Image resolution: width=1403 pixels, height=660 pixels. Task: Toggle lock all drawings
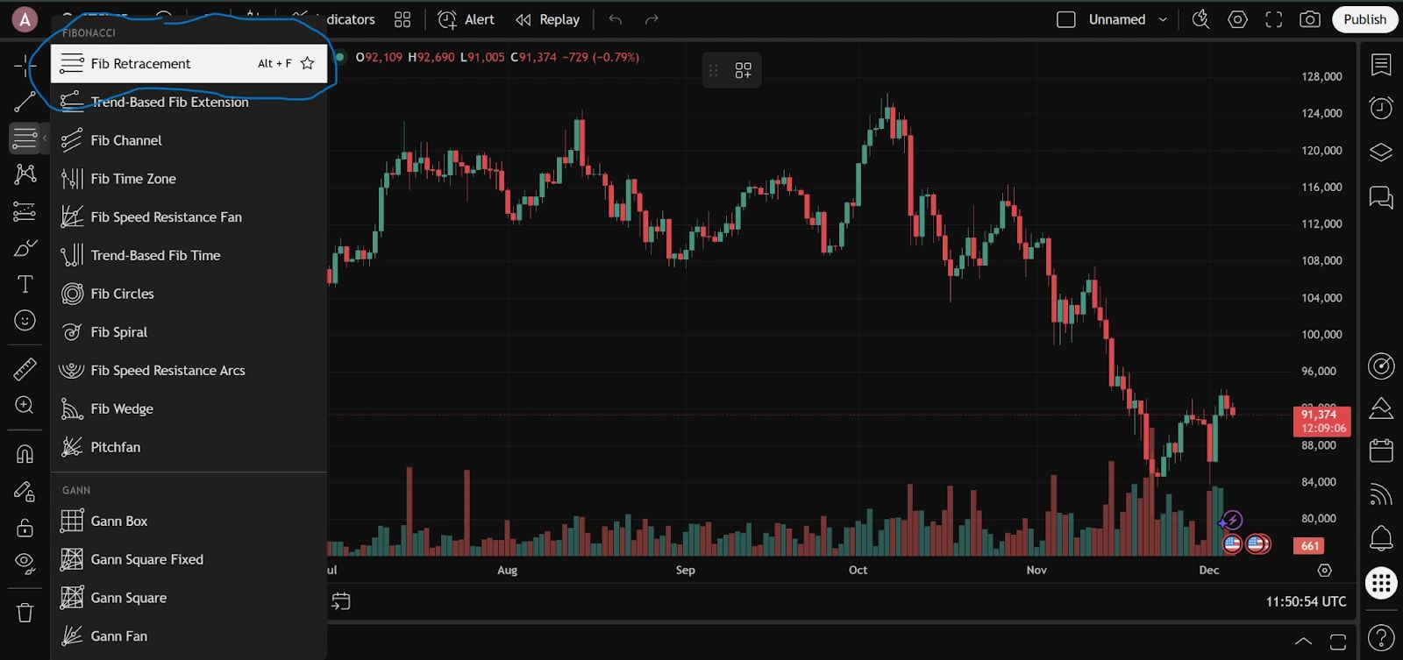coord(25,527)
